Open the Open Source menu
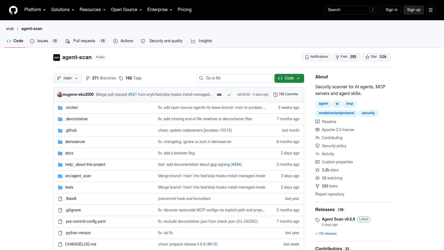The width and height of the screenshot is (444, 250). click(126, 10)
